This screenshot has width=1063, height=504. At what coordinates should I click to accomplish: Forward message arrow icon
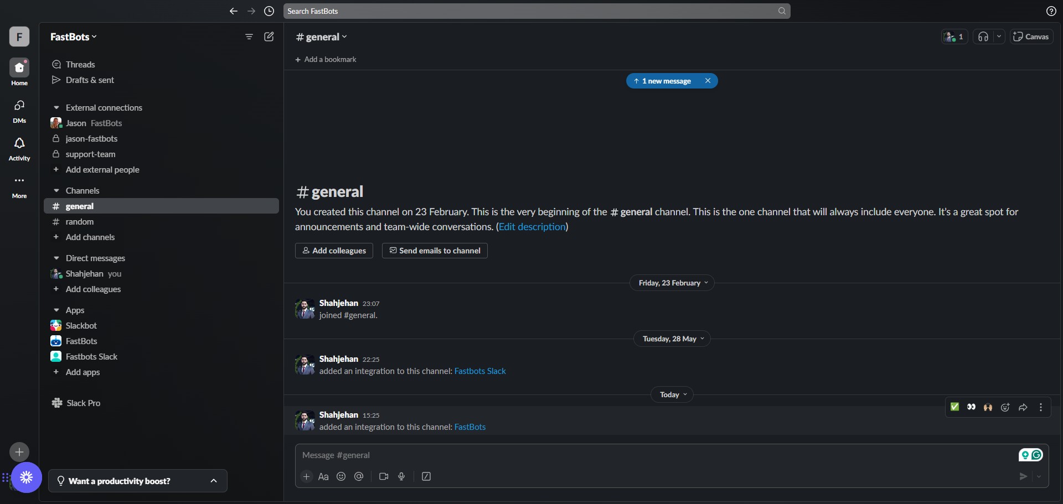1023,407
